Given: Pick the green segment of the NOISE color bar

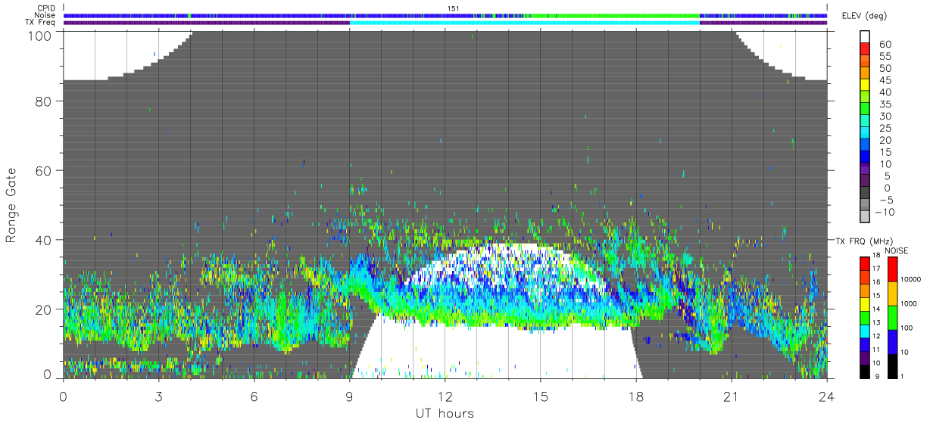Looking at the screenshot, I should [x=892, y=317].
